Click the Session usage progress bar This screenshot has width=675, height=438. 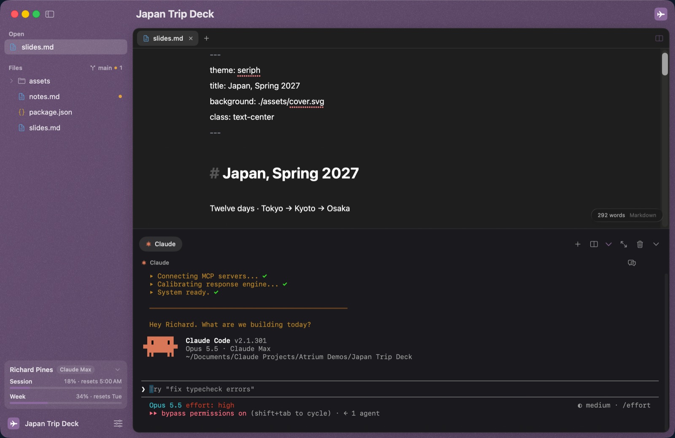click(x=66, y=387)
